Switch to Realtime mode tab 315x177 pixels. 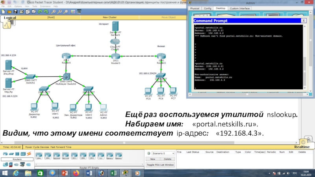(x=302, y=147)
